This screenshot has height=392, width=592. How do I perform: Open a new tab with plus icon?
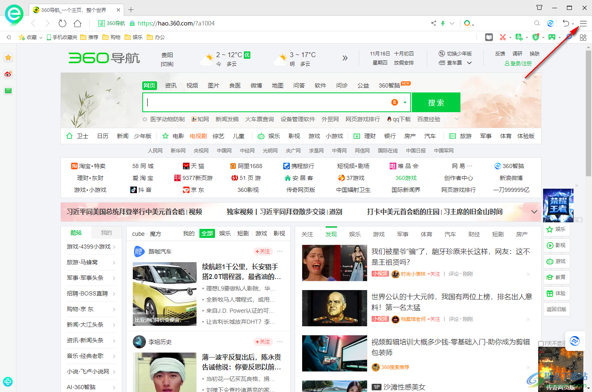(131, 9)
